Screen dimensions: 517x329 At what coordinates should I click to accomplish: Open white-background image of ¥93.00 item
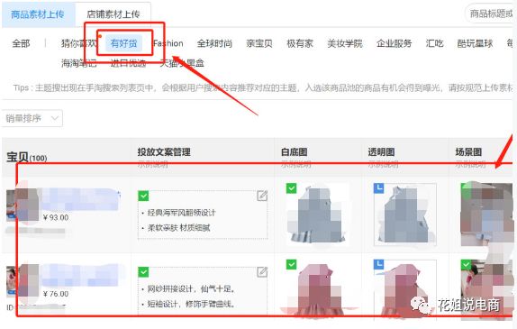(x=318, y=215)
